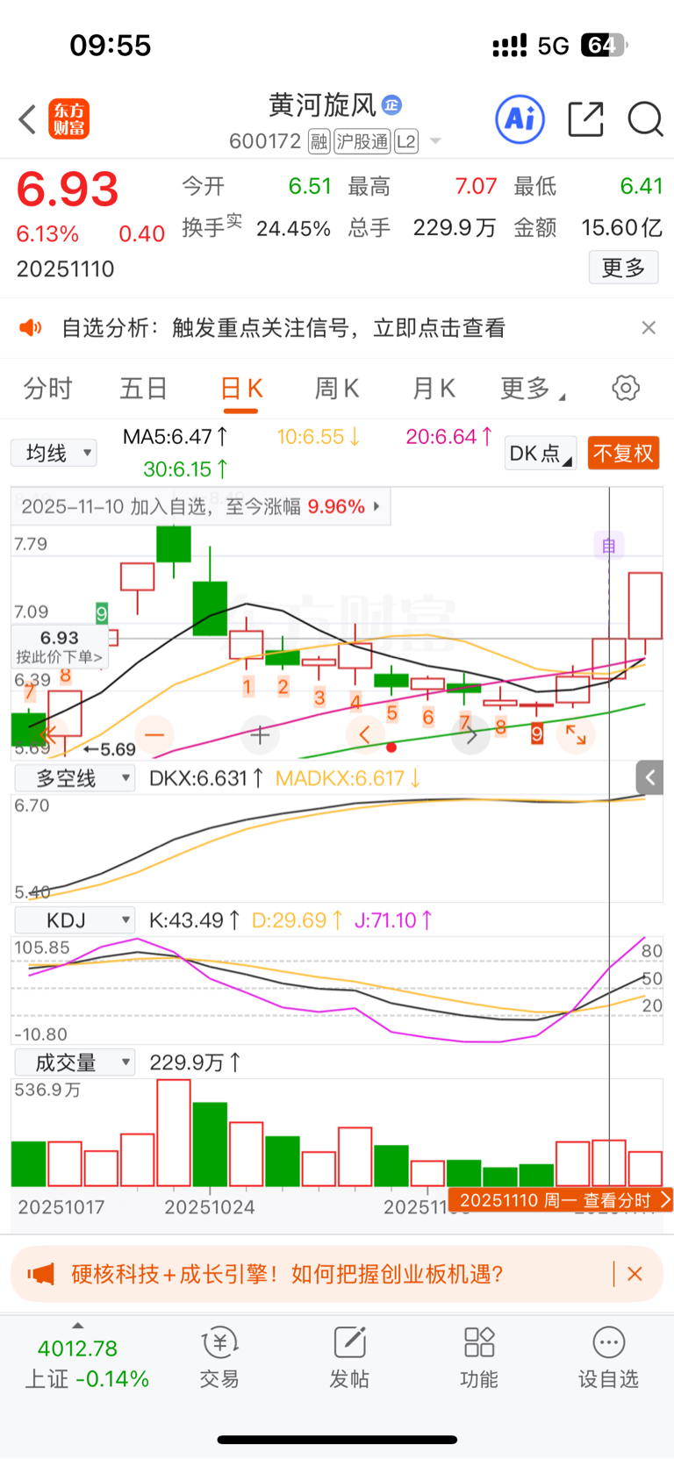Open 查看分时 for 20251110

point(560,1199)
